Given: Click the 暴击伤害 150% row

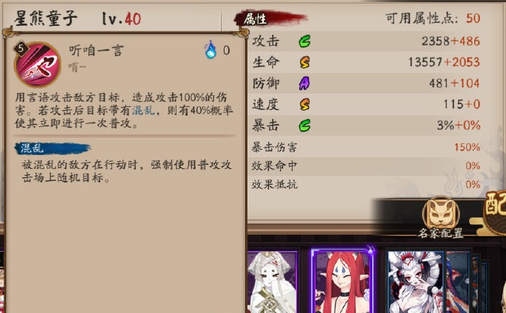Looking at the screenshot, I should 366,148.
